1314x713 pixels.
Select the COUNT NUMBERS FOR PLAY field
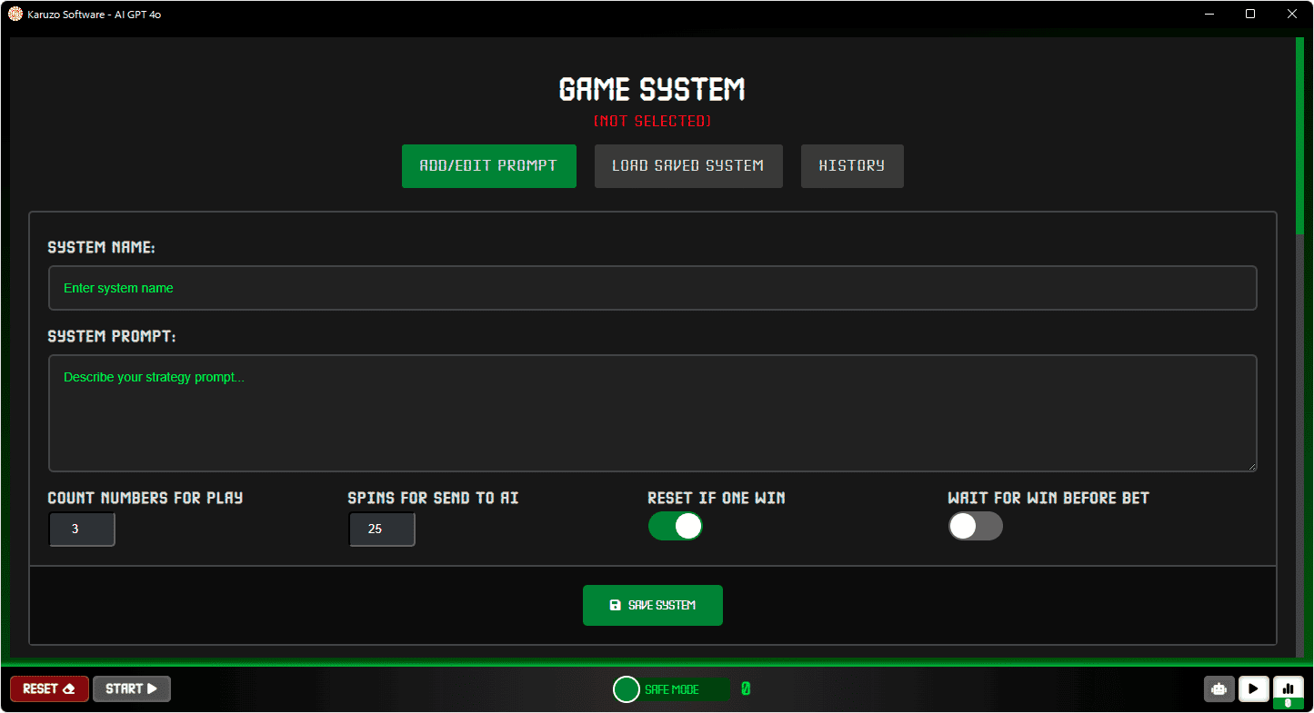click(x=81, y=529)
